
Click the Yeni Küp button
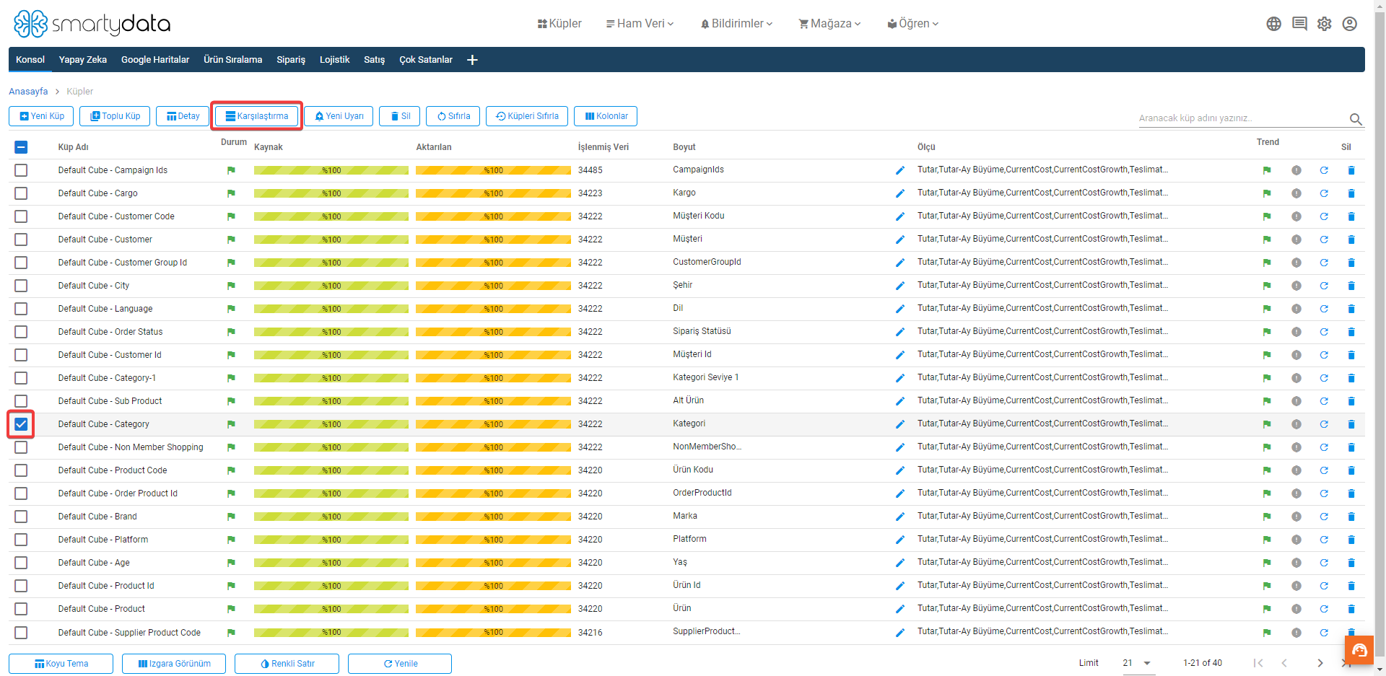point(41,116)
